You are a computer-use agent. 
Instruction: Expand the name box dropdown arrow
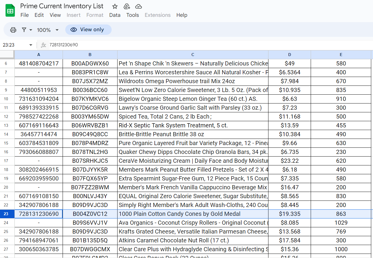pyautogui.click(x=31, y=45)
